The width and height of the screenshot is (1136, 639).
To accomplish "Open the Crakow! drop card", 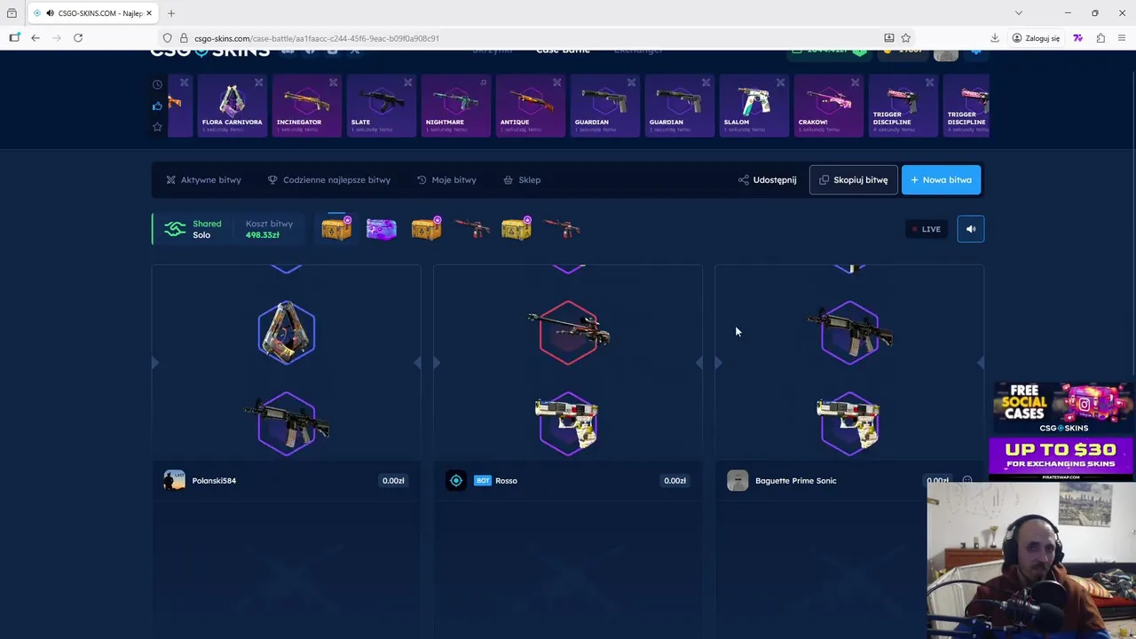I will (x=828, y=106).
